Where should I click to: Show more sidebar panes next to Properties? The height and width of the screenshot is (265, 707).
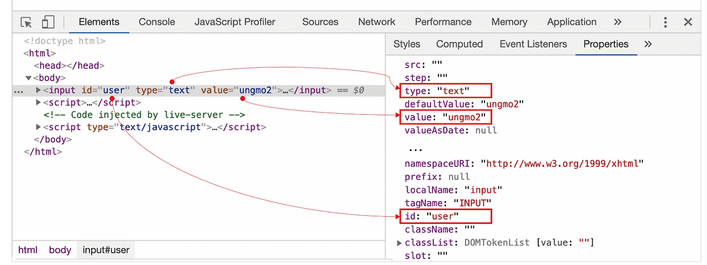coord(648,44)
